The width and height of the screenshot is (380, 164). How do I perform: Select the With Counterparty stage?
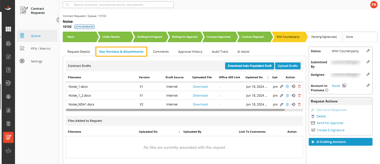[x=289, y=37]
